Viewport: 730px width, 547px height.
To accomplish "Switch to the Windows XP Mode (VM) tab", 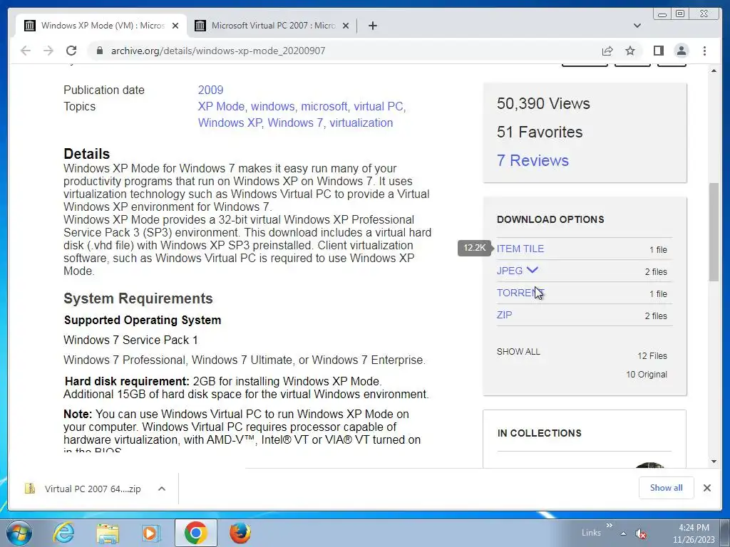I will pyautogui.click(x=101, y=26).
